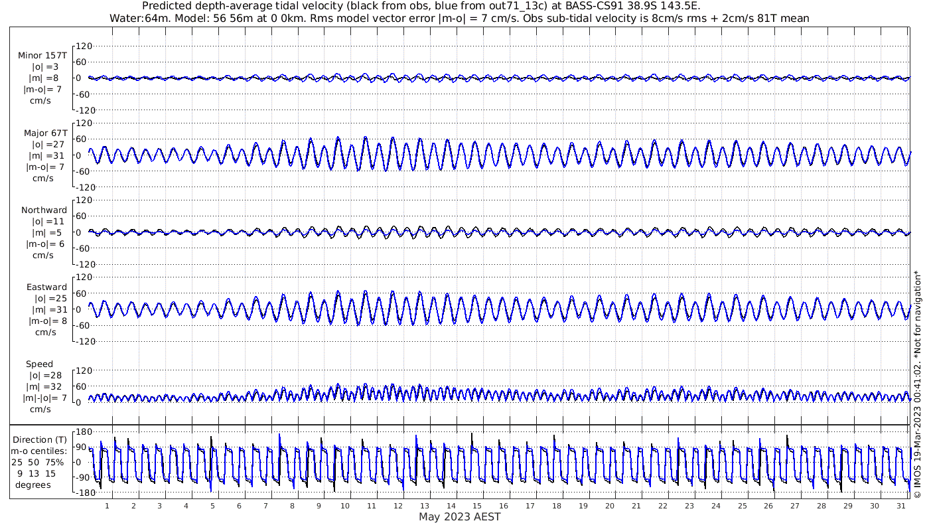The image size is (929, 531).
Task: Click 'degrees' under the Direction label
Action: (x=33, y=485)
